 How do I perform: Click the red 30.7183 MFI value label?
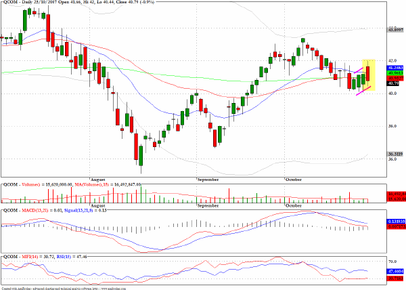395,278
